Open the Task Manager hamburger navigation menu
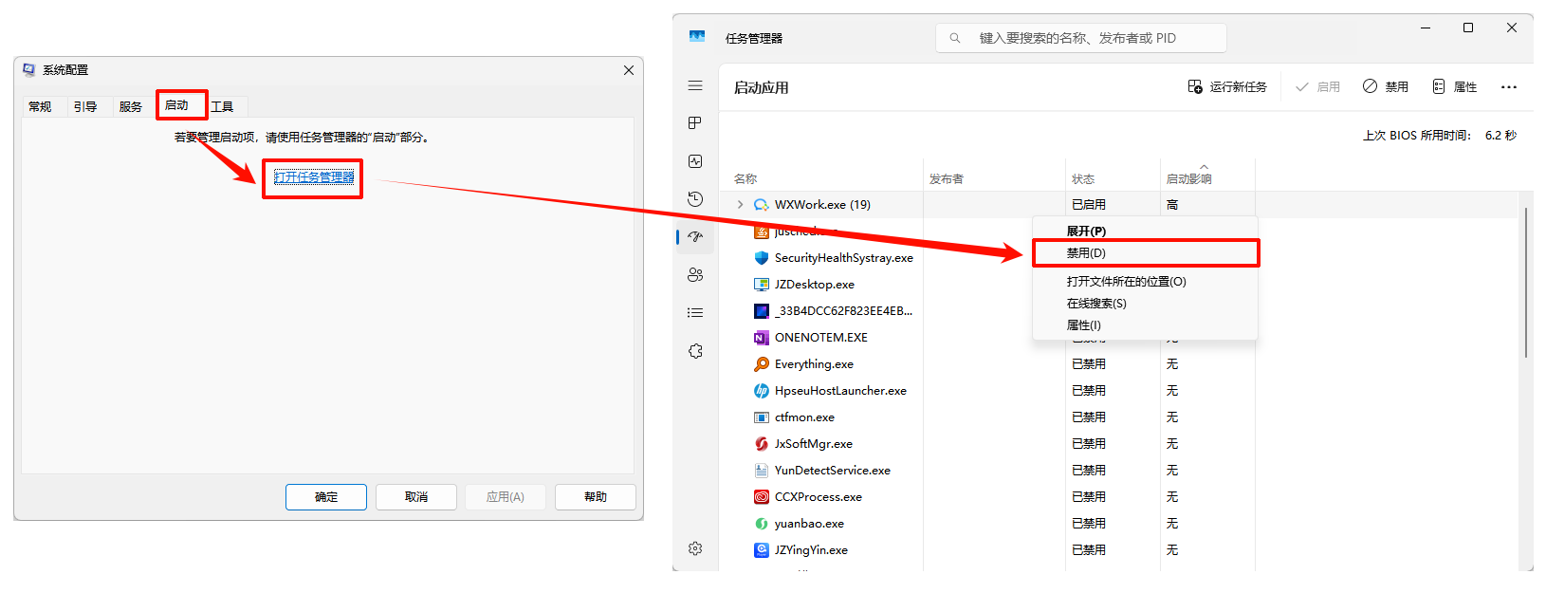 pyautogui.click(x=695, y=85)
